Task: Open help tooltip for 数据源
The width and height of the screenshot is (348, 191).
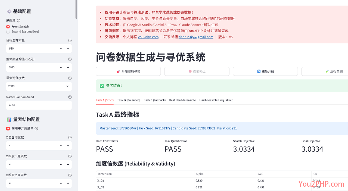Action: pos(19,21)
